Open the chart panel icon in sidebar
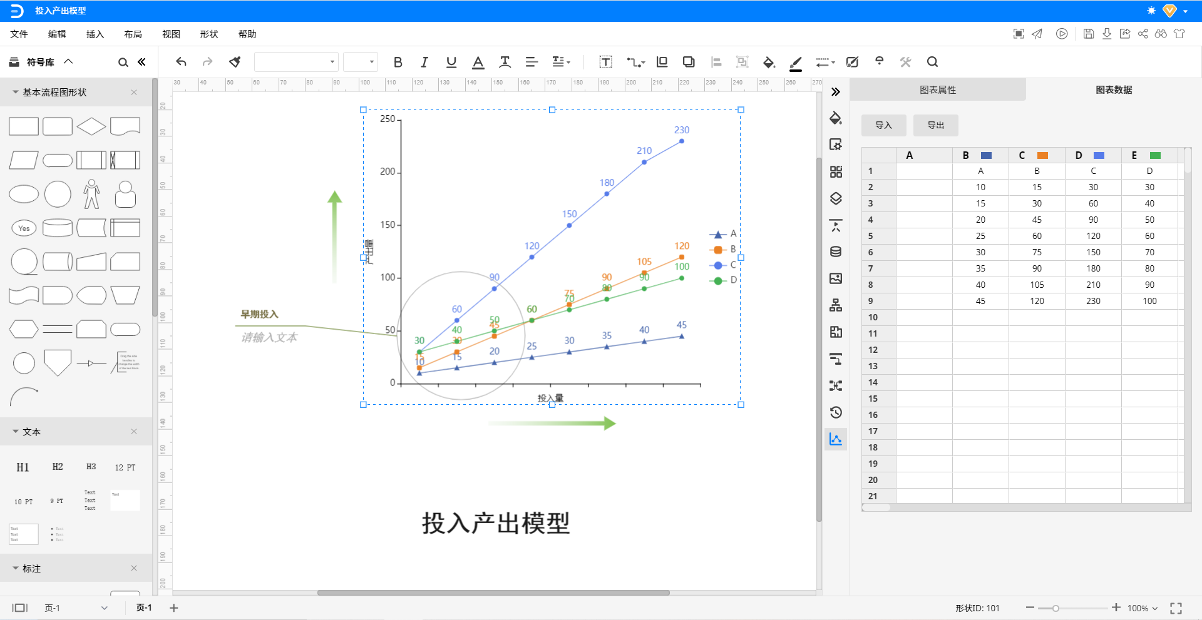This screenshot has height=620, width=1202. tap(836, 439)
